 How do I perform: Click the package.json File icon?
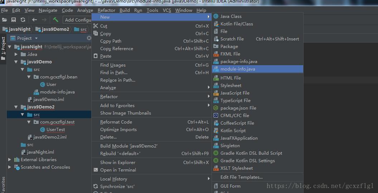(x=216, y=108)
